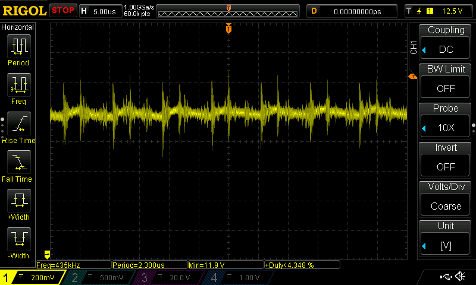Choose the Fall Time measurement icon

18,163
